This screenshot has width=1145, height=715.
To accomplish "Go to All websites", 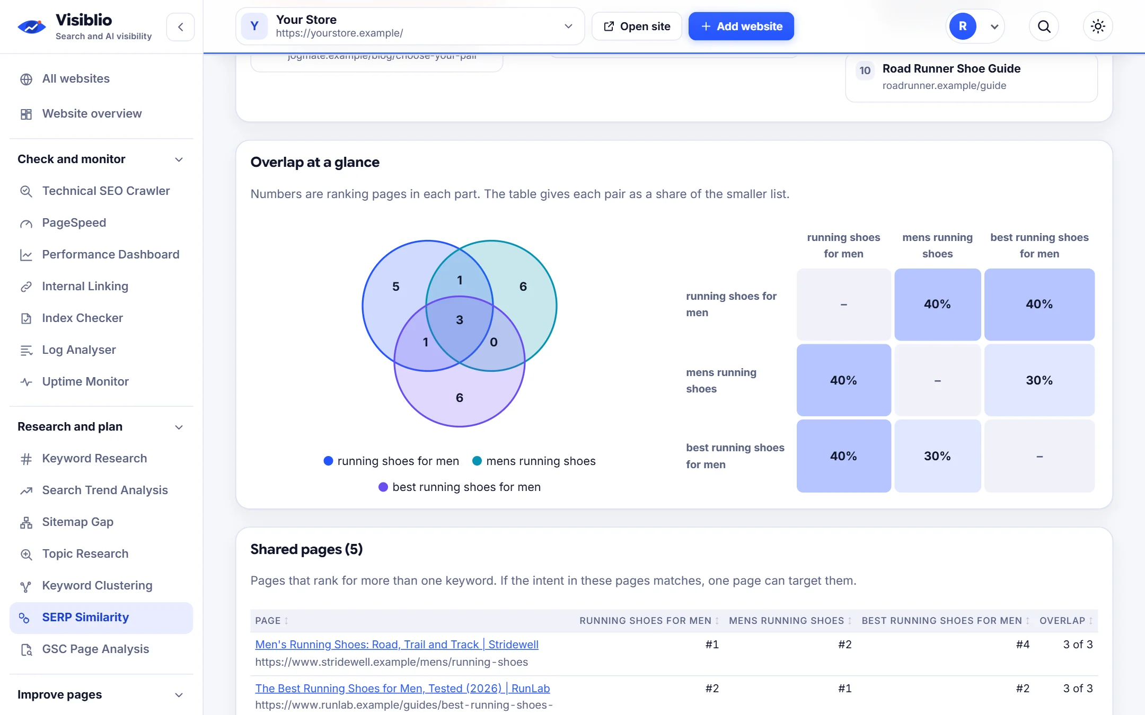I will pyautogui.click(x=101, y=79).
